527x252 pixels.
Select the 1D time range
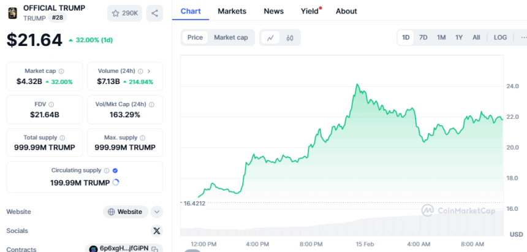[406, 37]
